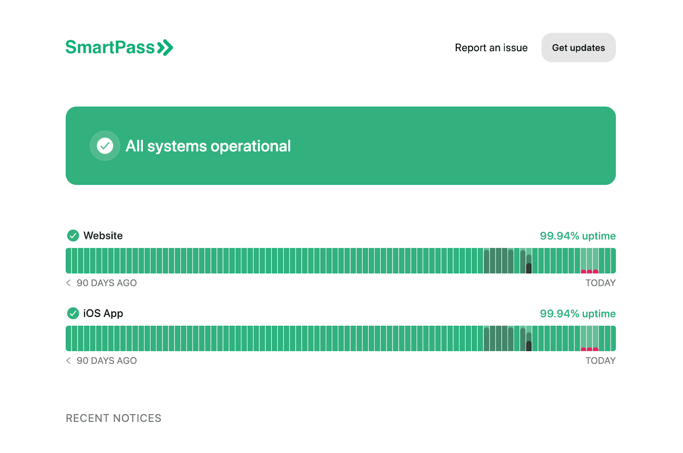Click the green checkmark next to Website

(x=73, y=235)
